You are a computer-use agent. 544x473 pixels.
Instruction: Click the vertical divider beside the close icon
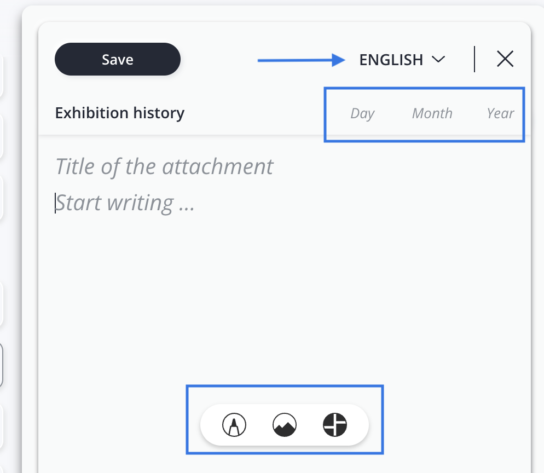[x=474, y=59]
